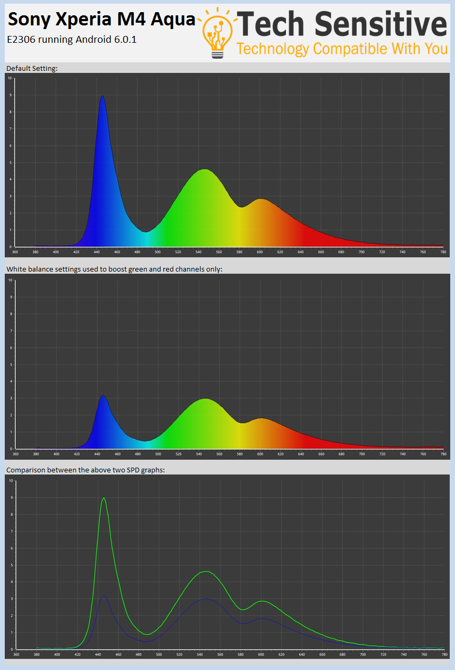Screen dimensions: 455x670
Task: Click the Comparison between SPD graphs heading
Action: (x=86, y=470)
